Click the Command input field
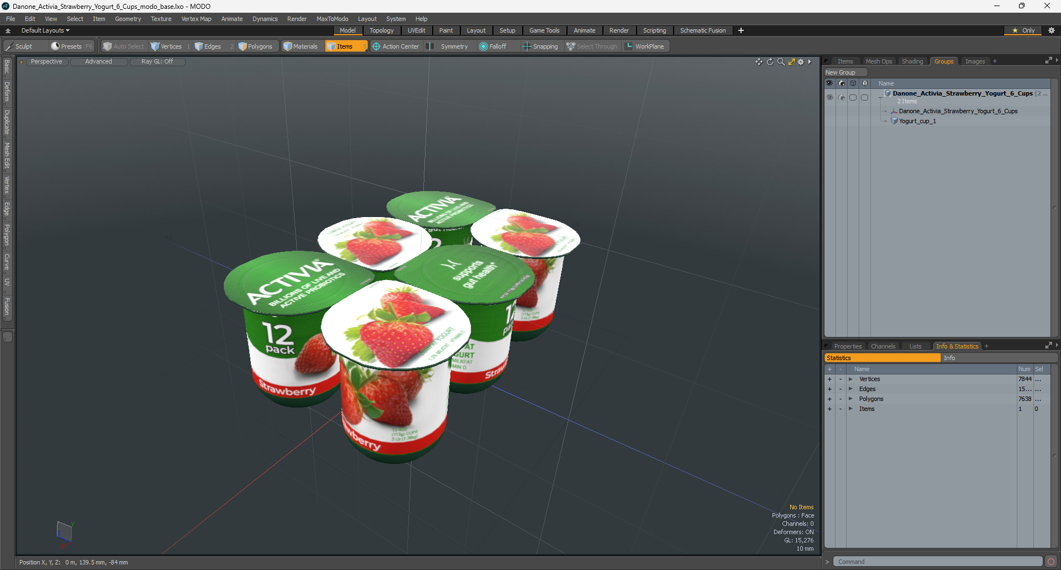Viewport: 1061px width, 570px height. 937,562
